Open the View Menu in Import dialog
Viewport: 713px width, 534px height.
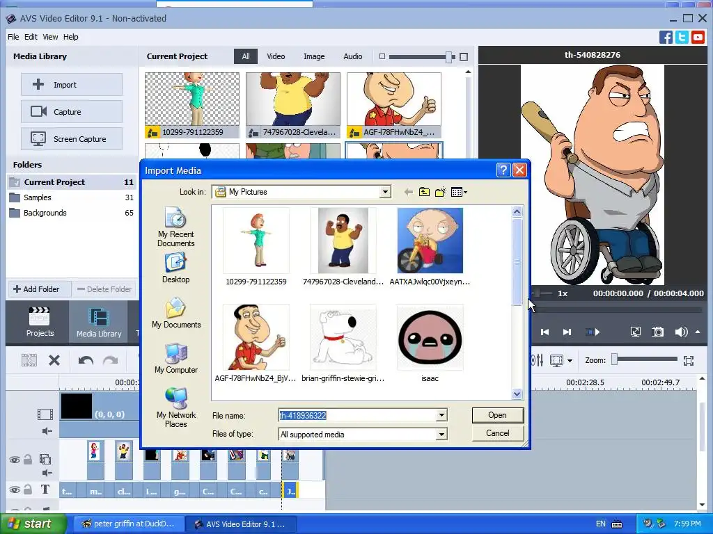(x=459, y=192)
